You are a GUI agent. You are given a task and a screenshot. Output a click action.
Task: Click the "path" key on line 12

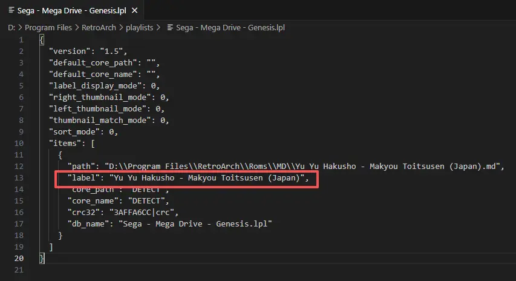click(82, 167)
